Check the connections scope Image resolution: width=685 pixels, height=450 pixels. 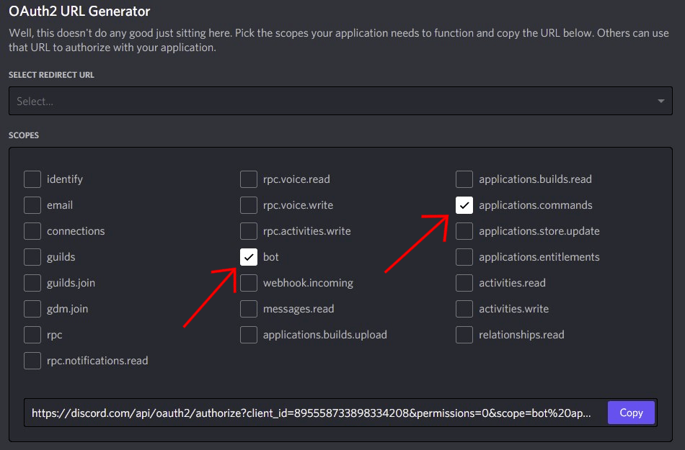pos(32,231)
